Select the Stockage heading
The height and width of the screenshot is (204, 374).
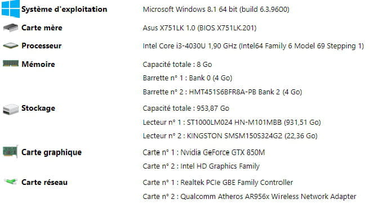(38, 108)
